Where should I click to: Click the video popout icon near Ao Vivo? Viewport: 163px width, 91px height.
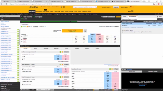pyautogui.click(x=101, y=17)
